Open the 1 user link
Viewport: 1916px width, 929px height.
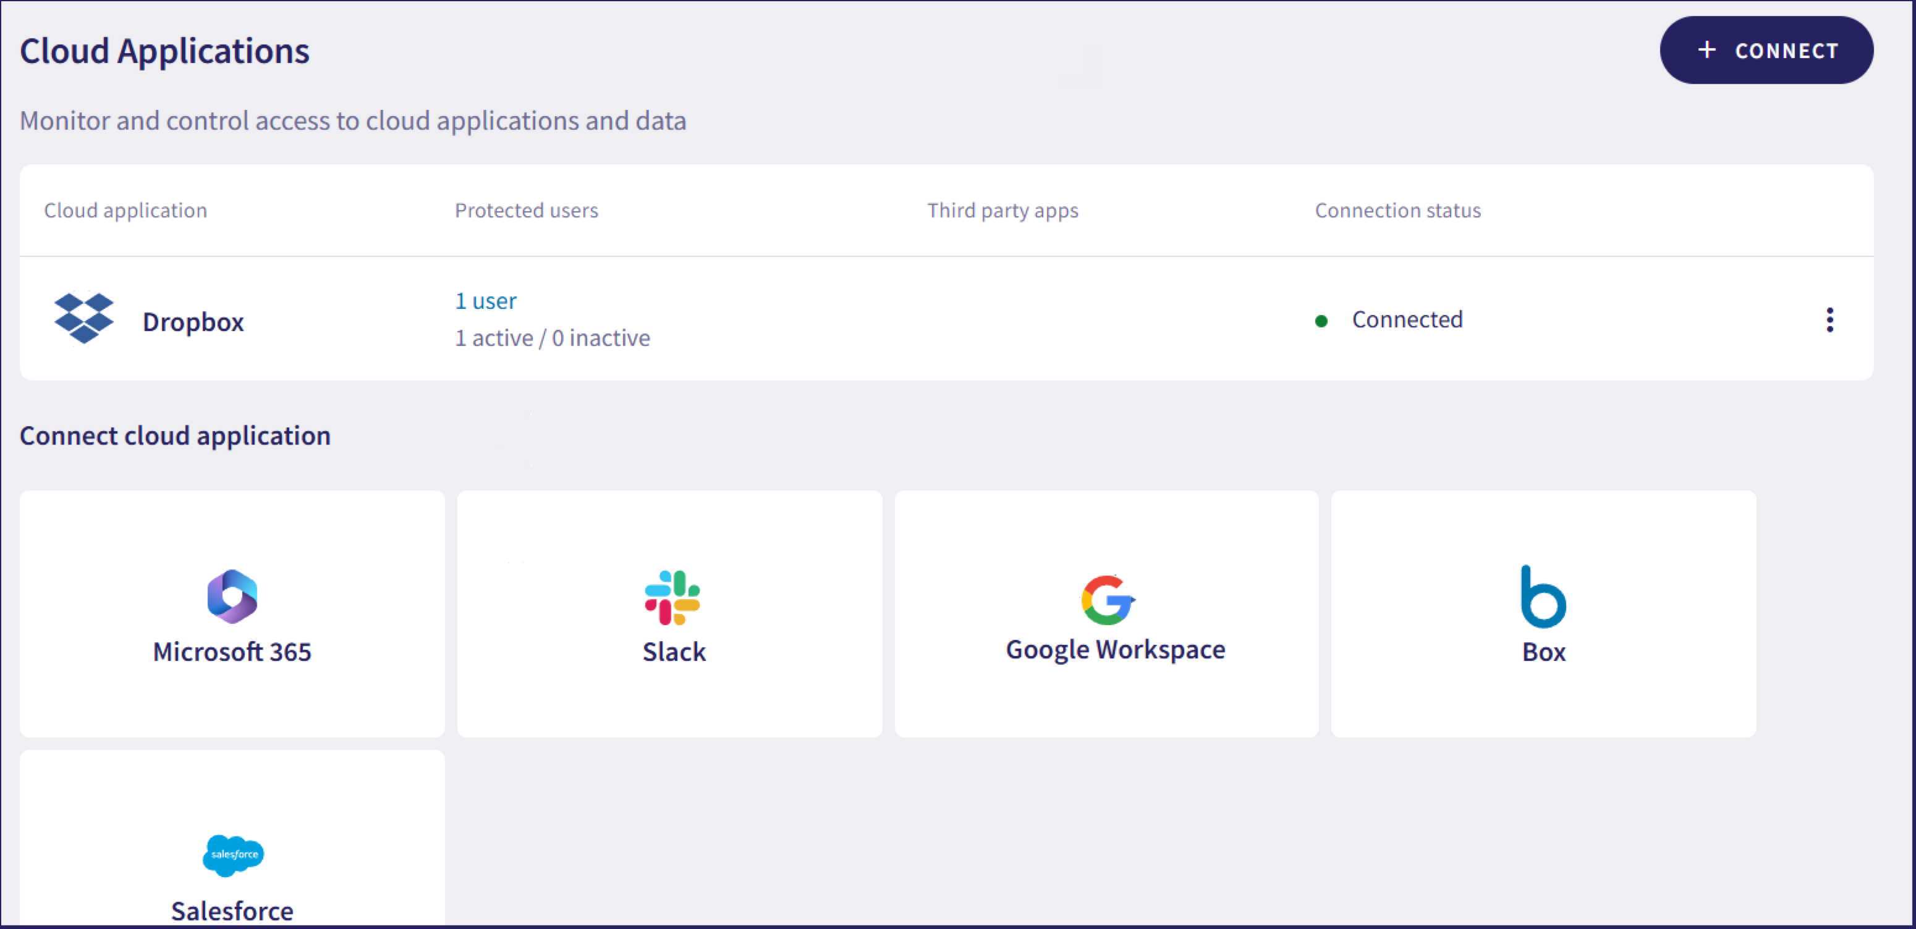pos(486,300)
